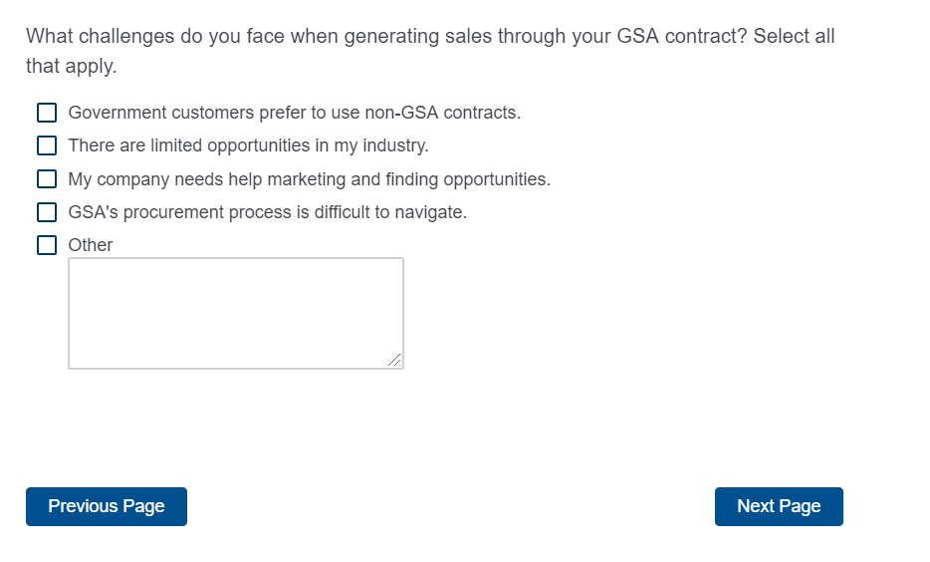Click the text area resize handle
This screenshot has height=562, width=930.
(x=395, y=361)
